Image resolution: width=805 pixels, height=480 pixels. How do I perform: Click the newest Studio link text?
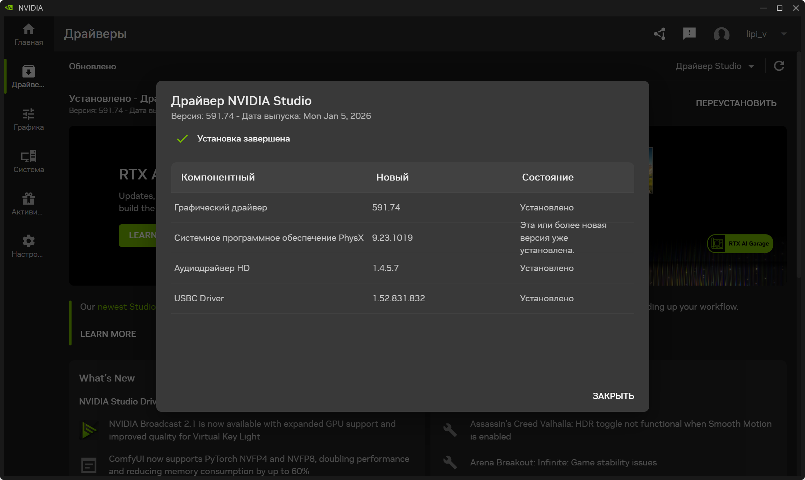click(126, 307)
